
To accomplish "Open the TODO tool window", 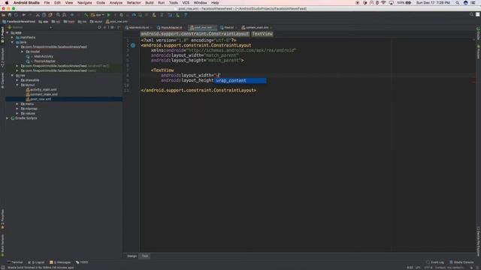I will pyautogui.click(x=82, y=262).
